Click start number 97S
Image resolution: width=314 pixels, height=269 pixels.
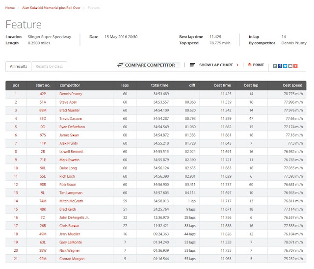pyautogui.click(x=43, y=135)
